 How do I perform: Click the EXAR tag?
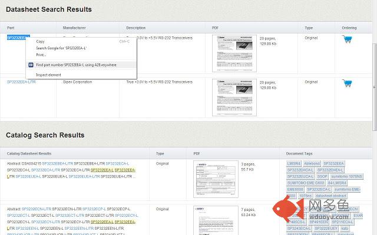(358, 216)
